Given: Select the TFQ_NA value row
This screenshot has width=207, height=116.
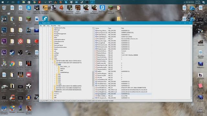Looking at the screenshot, I should (123, 77).
